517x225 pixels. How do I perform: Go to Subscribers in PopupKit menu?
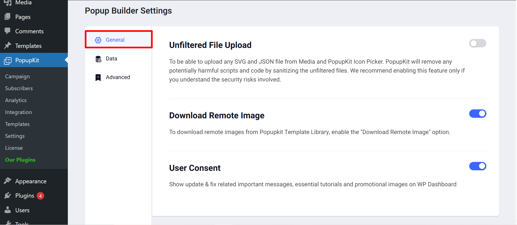pos(19,89)
